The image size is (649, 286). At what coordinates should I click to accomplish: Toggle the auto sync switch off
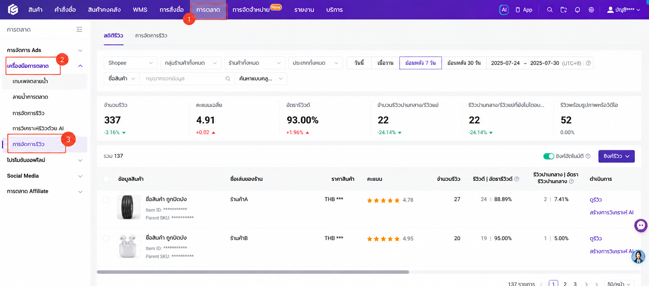tap(548, 156)
